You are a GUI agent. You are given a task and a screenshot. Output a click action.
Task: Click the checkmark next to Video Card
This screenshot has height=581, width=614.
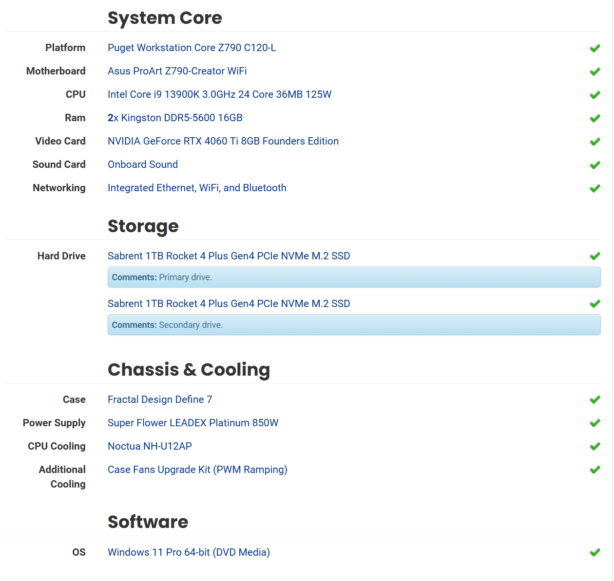[595, 142]
